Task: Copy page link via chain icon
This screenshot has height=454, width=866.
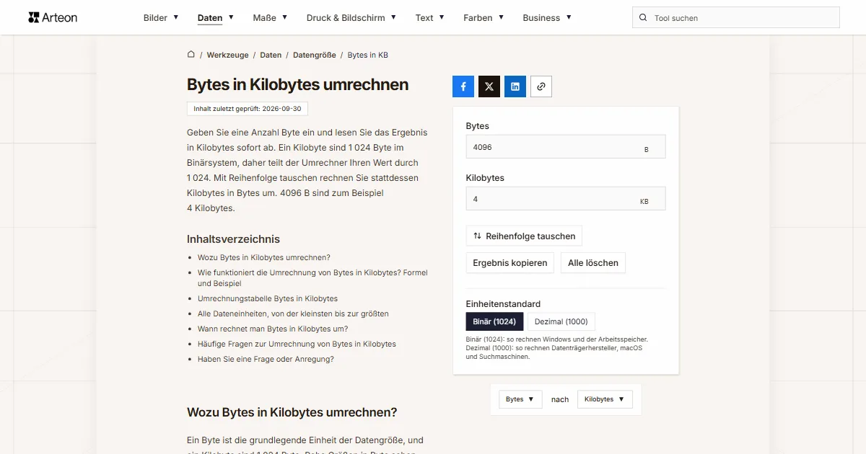Action: pos(541,86)
